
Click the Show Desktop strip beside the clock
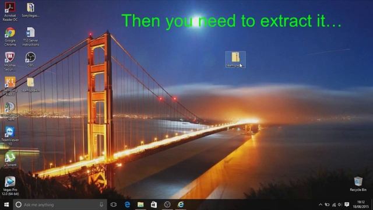372,205
